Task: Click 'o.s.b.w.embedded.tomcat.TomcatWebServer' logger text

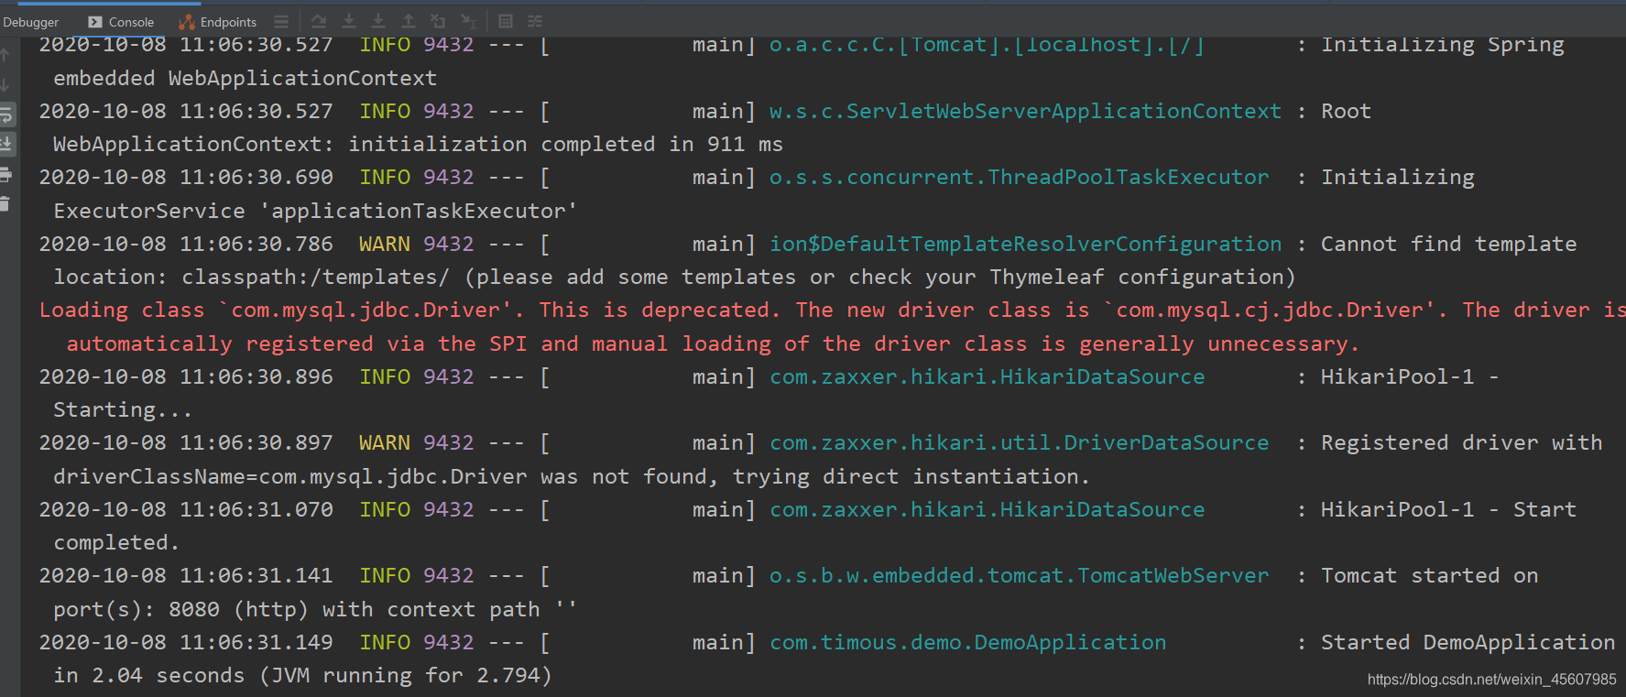Action: 1019,575
